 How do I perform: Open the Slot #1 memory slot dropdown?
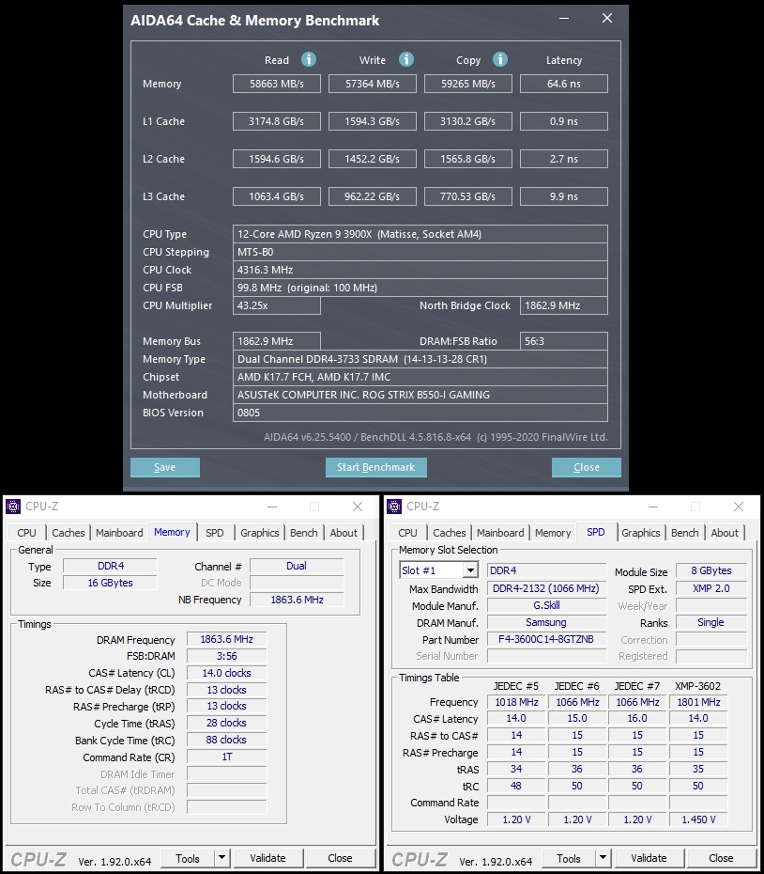click(x=470, y=570)
